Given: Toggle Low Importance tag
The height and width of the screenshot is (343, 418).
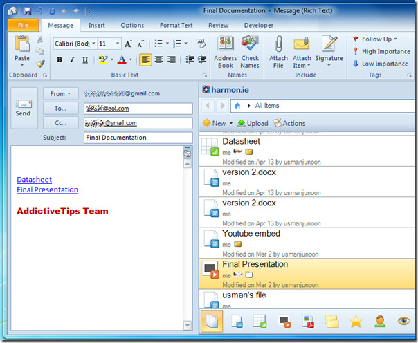Looking at the screenshot, I should coord(381,64).
